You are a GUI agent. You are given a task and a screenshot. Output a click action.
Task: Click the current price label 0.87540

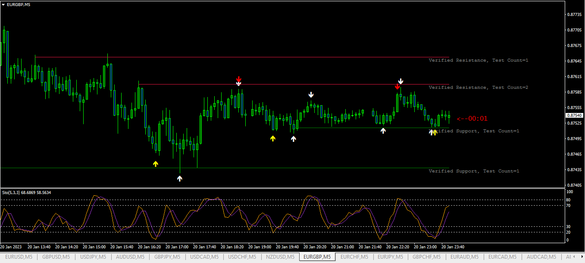click(574, 116)
